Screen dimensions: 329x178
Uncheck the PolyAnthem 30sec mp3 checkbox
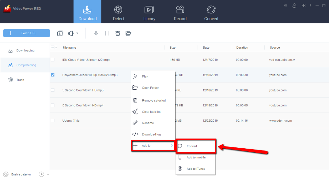click(53, 75)
